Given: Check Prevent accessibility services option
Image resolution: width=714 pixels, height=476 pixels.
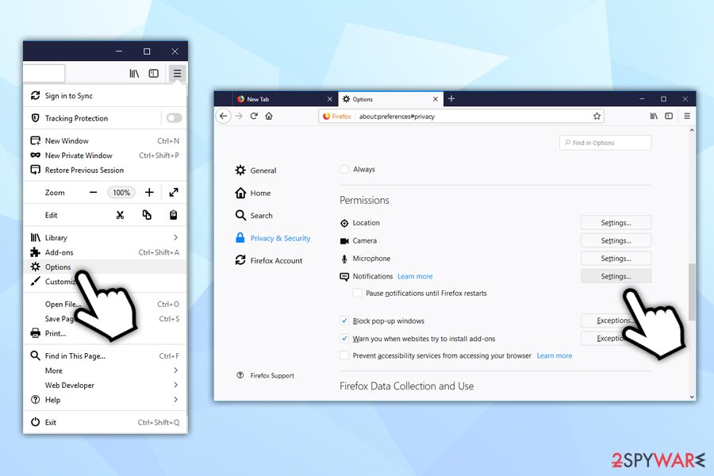Looking at the screenshot, I should tap(345, 355).
